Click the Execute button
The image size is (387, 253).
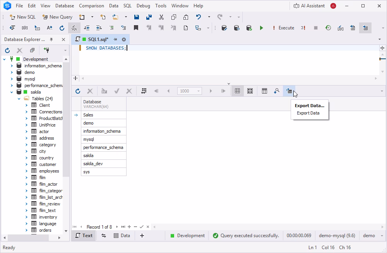[x=283, y=28]
